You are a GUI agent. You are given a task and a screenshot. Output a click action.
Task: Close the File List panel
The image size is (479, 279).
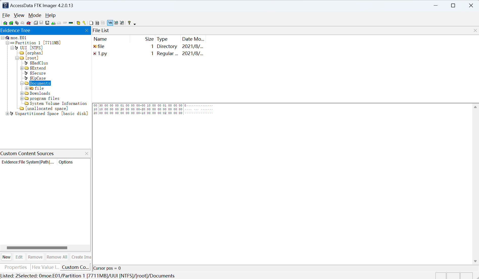[475, 30]
